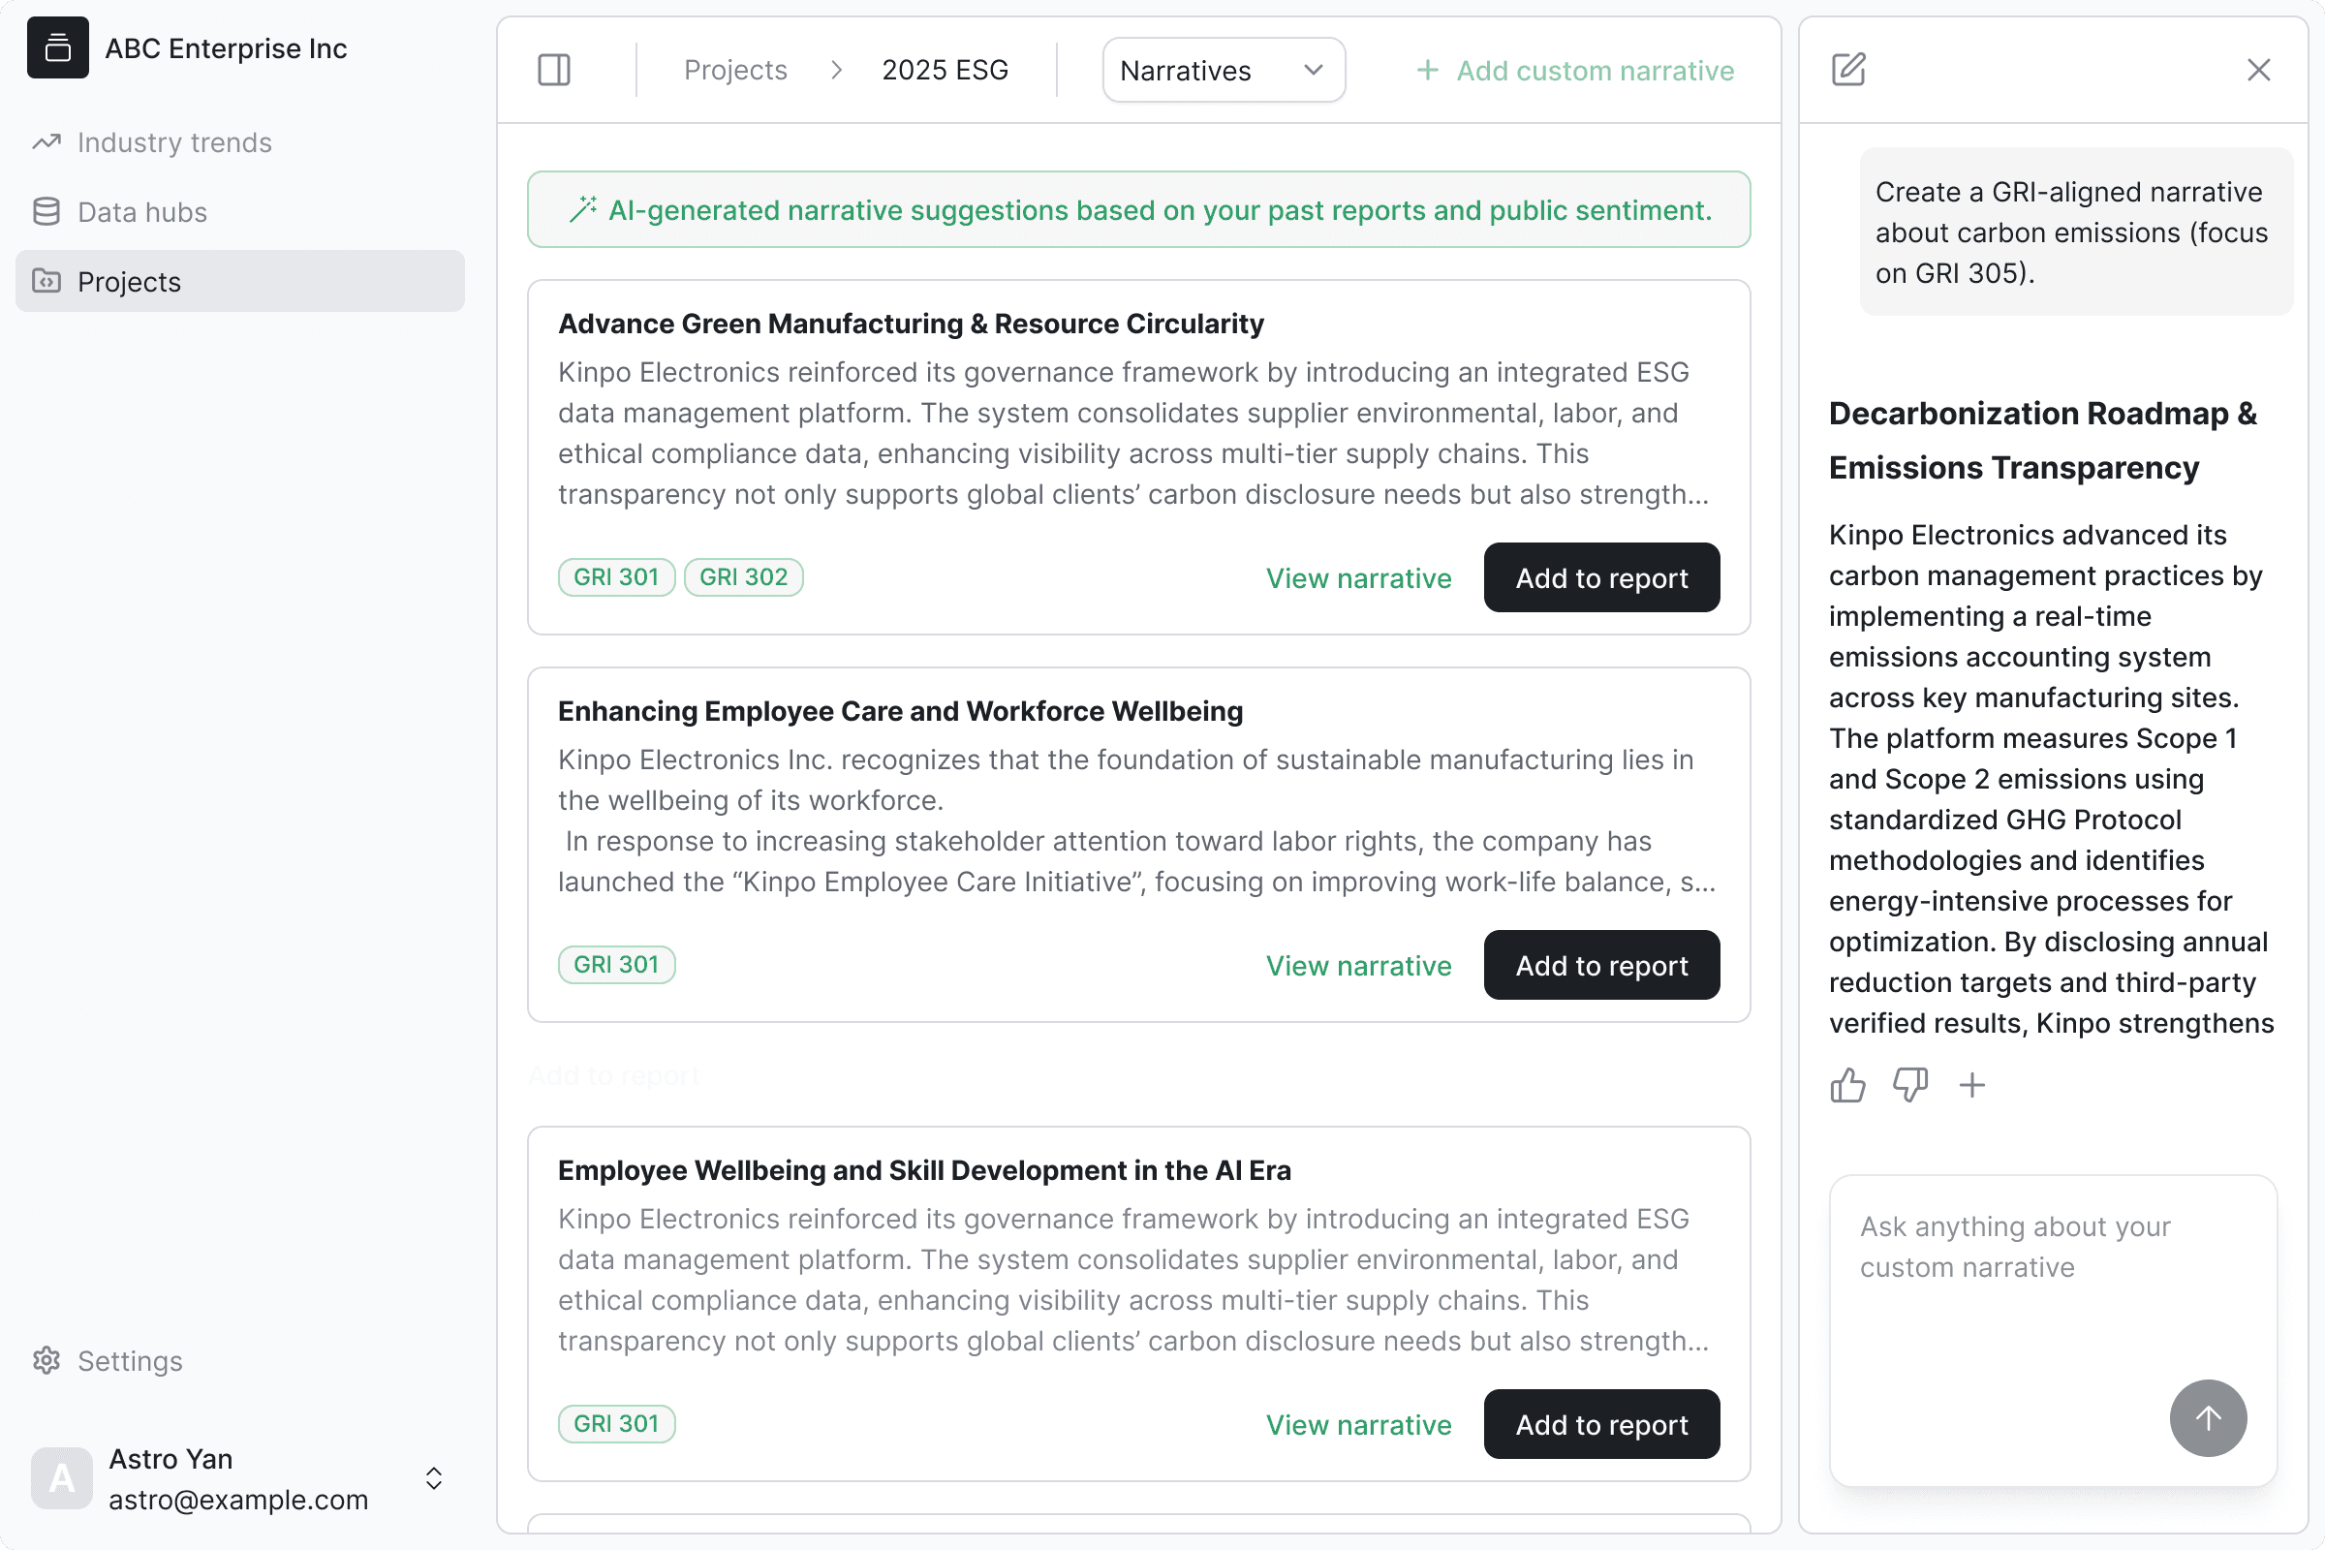Give thumbs down to generated narrative
This screenshot has width=2325, height=1550.
click(x=1909, y=1085)
